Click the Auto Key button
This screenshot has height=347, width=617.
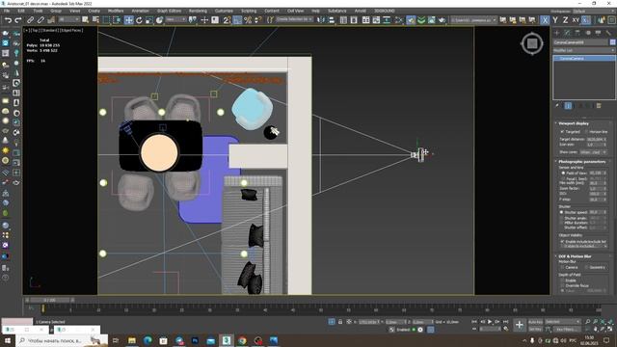pos(535,322)
